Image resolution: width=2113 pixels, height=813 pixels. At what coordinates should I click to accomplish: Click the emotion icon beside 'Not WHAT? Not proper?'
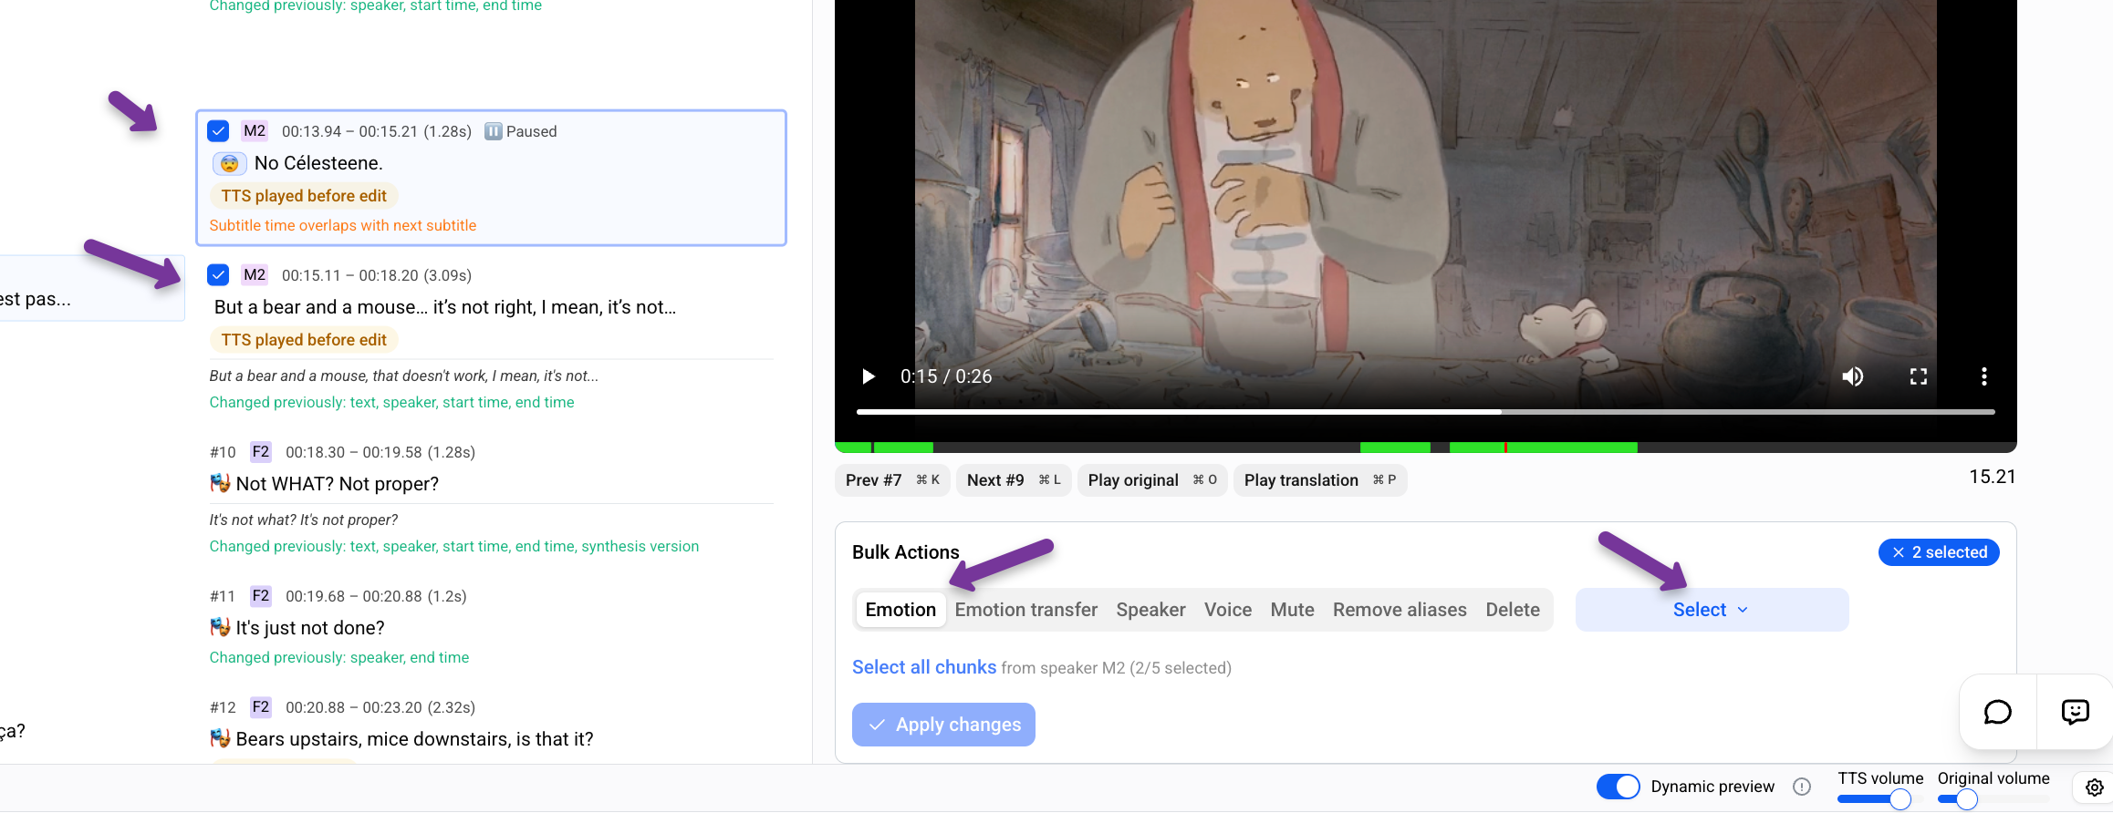coord(220,483)
